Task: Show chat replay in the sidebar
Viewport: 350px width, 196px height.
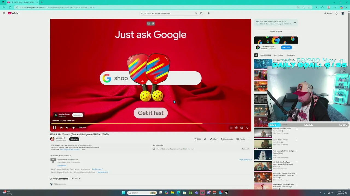Action: [276, 31]
